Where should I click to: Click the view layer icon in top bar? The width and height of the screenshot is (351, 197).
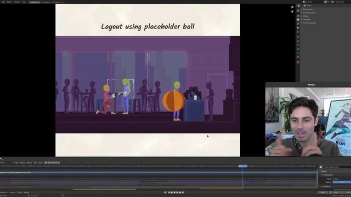[332, 2]
